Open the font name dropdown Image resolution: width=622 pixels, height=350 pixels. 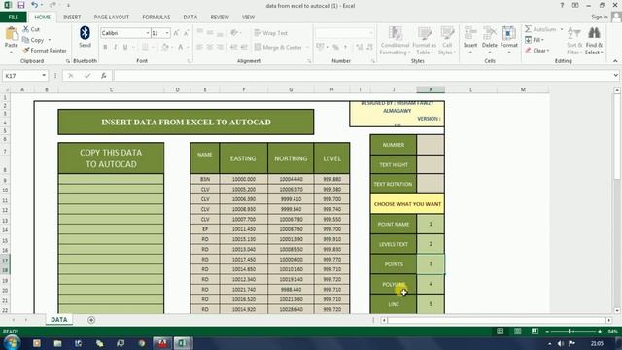[148, 33]
